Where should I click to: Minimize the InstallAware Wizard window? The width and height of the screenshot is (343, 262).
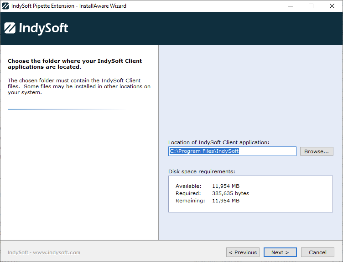click(x=290, y=6)
